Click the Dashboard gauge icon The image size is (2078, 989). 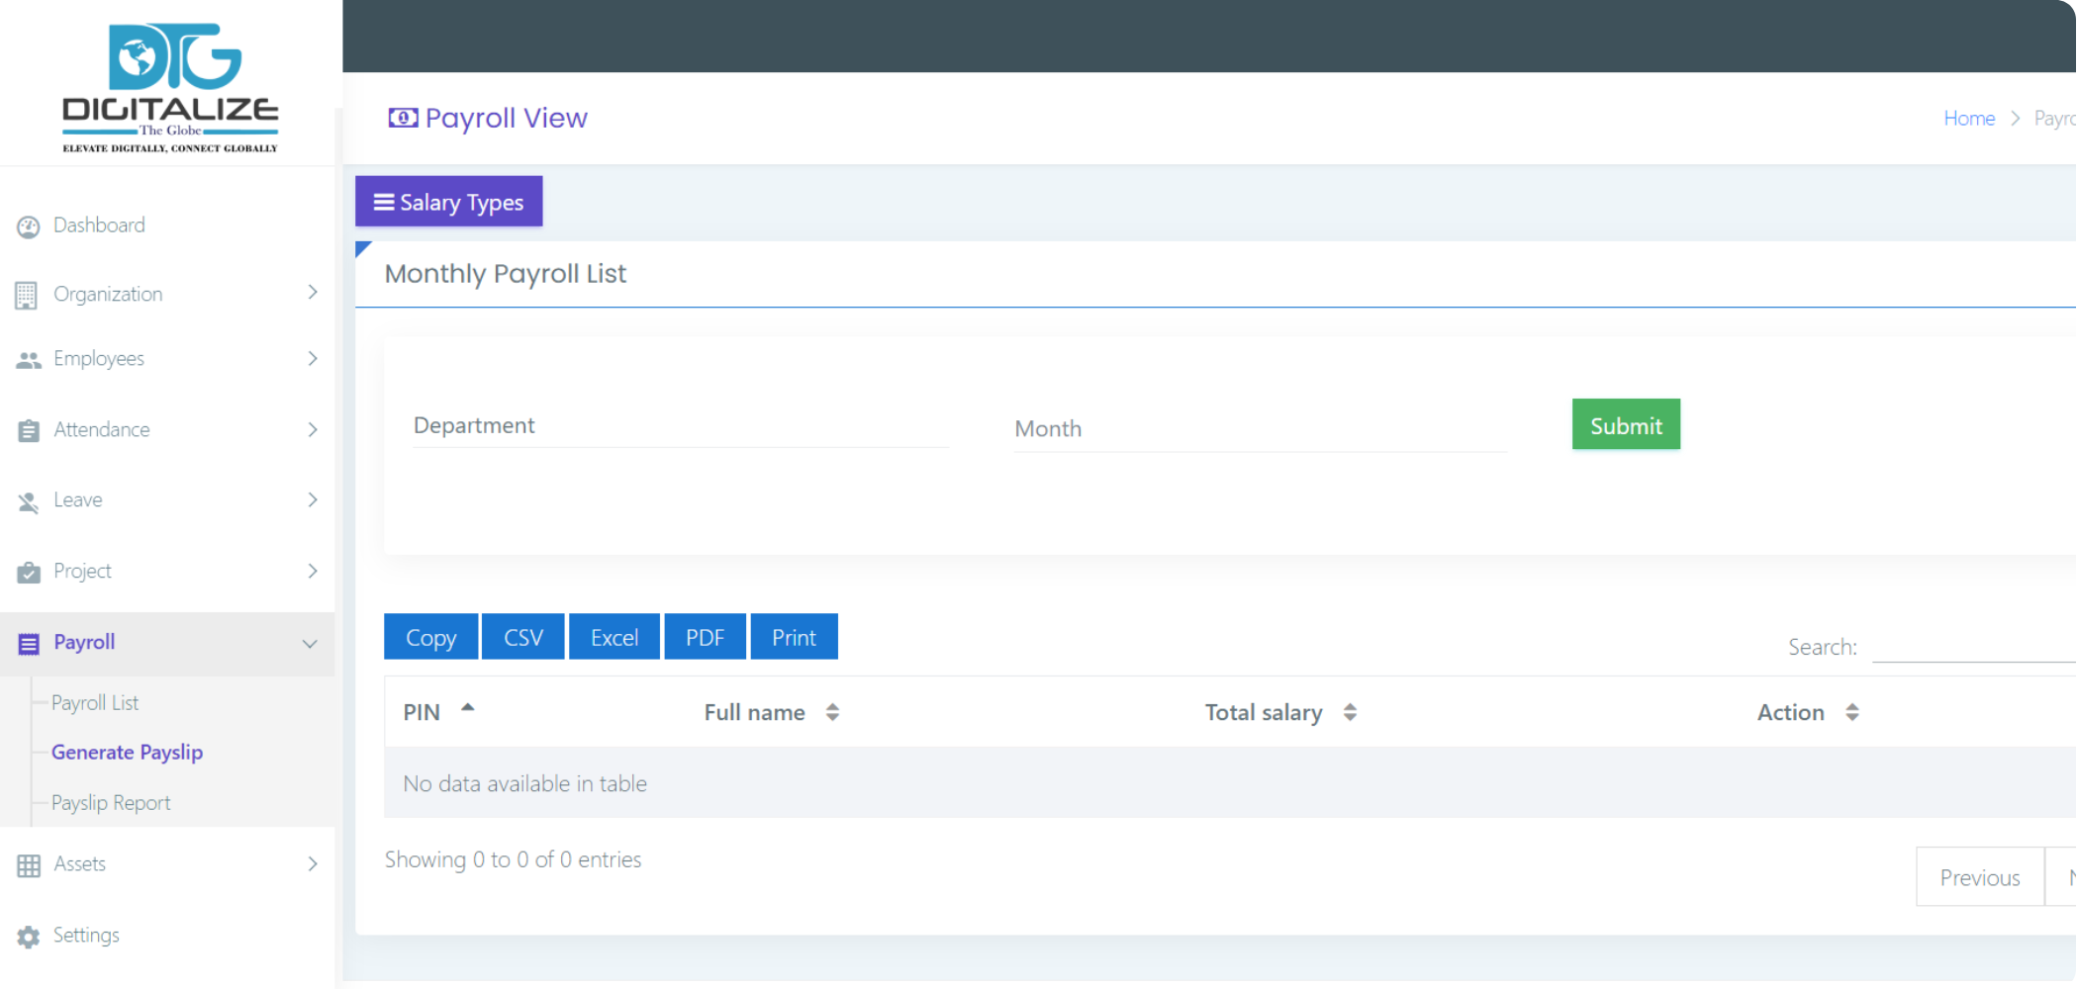29,226
